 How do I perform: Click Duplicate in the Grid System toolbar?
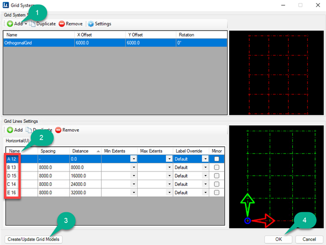click(42, 23)
